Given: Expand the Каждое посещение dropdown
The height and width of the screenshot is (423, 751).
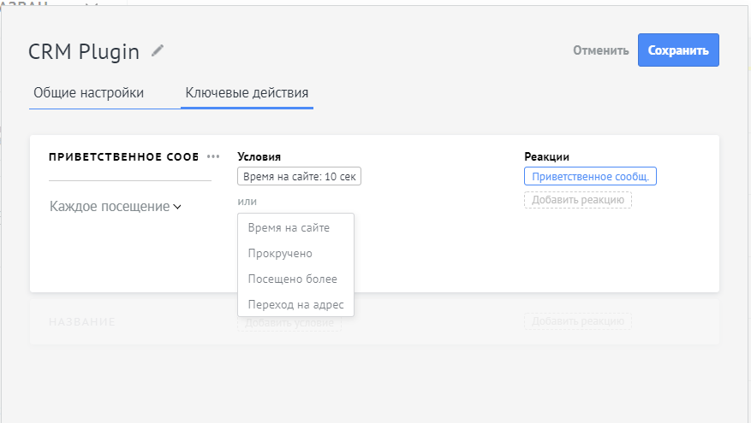Looking at the screenshot, I should (x=116, y=207).
